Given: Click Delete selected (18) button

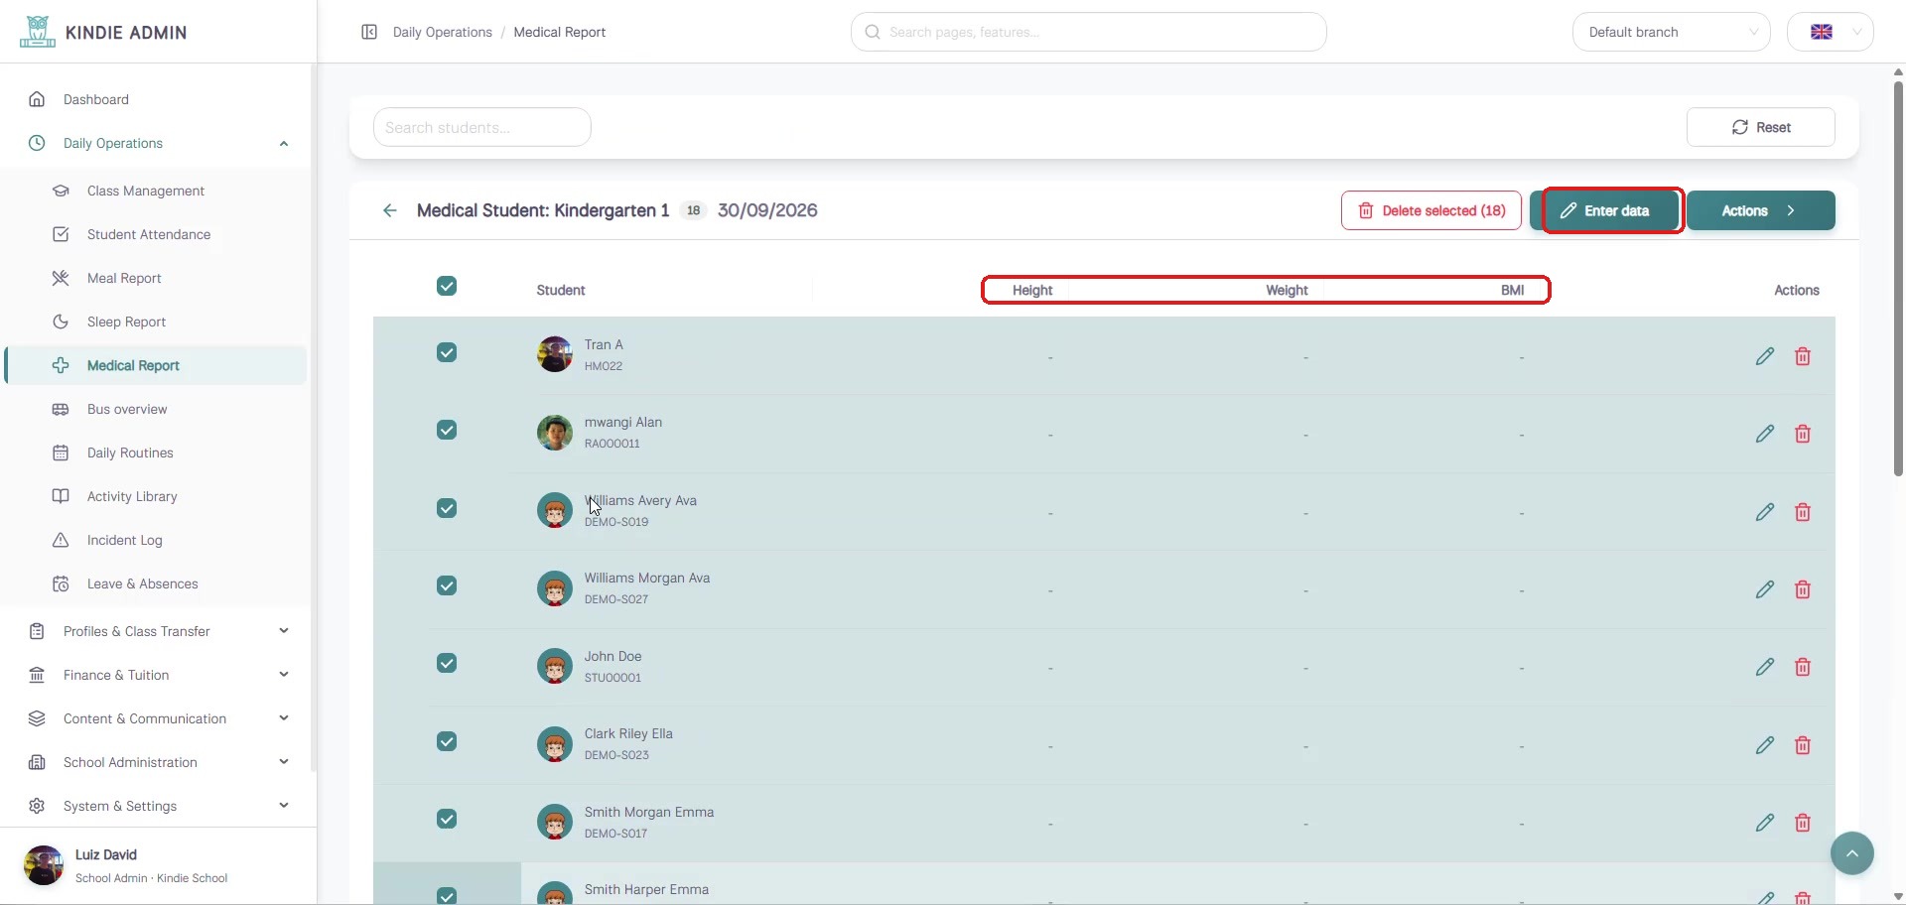Looking at the screenshot, I should pyautogui.click(x=1430, y=210).
